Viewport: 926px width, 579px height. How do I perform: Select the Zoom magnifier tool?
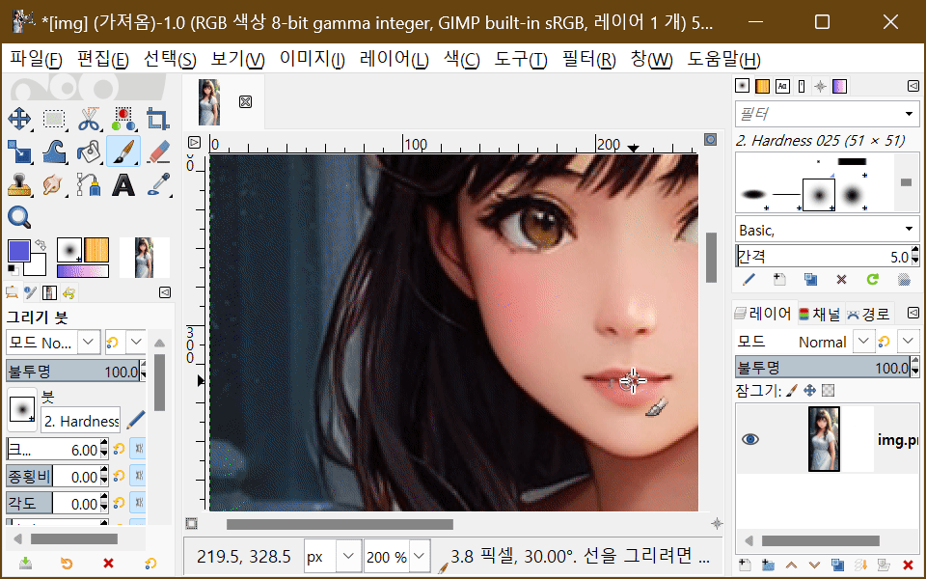pos(19,217)
